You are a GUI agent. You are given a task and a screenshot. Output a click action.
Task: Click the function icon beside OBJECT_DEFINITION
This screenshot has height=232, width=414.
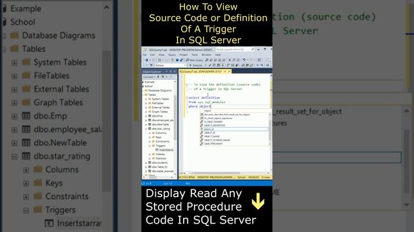click(202, 126)
